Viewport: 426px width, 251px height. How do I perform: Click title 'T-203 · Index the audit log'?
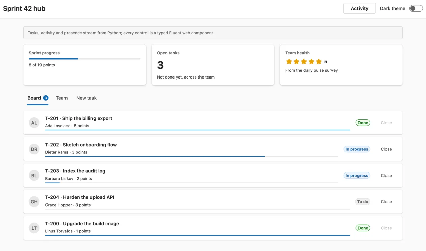tap(75, 171)
